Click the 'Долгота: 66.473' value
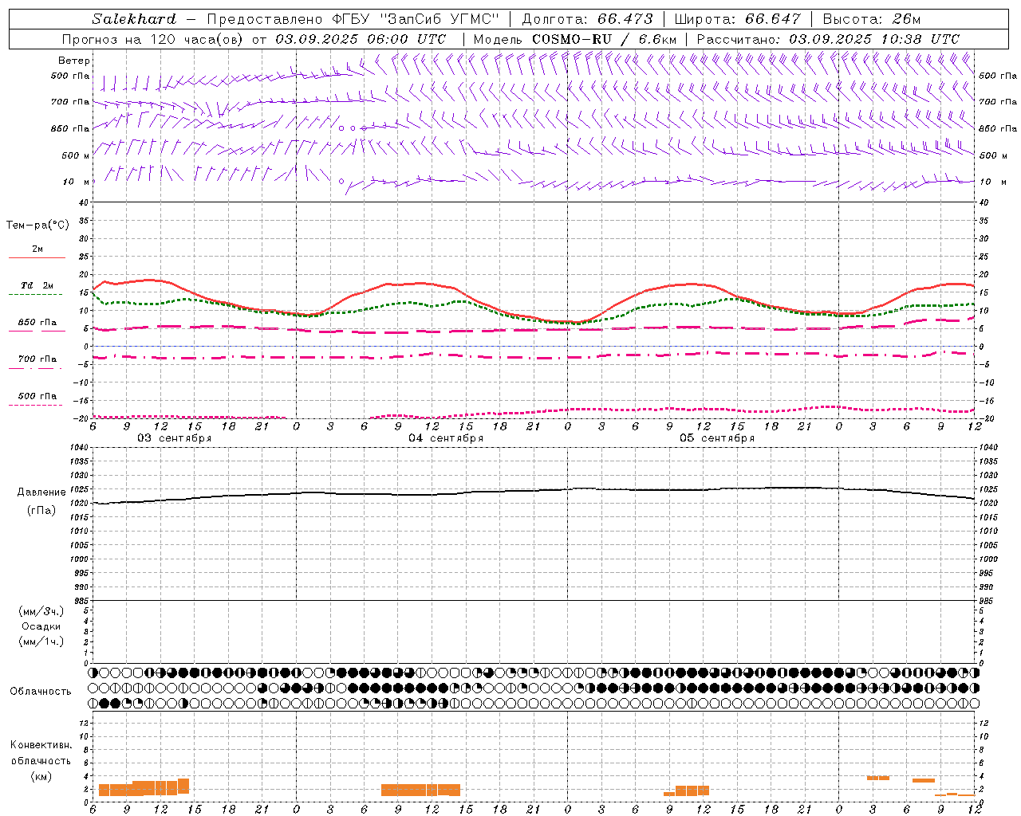1021x816 pixels. pos(587,19)
